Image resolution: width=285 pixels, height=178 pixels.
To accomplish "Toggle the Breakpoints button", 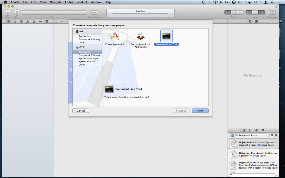I will (x=95, y=13).
